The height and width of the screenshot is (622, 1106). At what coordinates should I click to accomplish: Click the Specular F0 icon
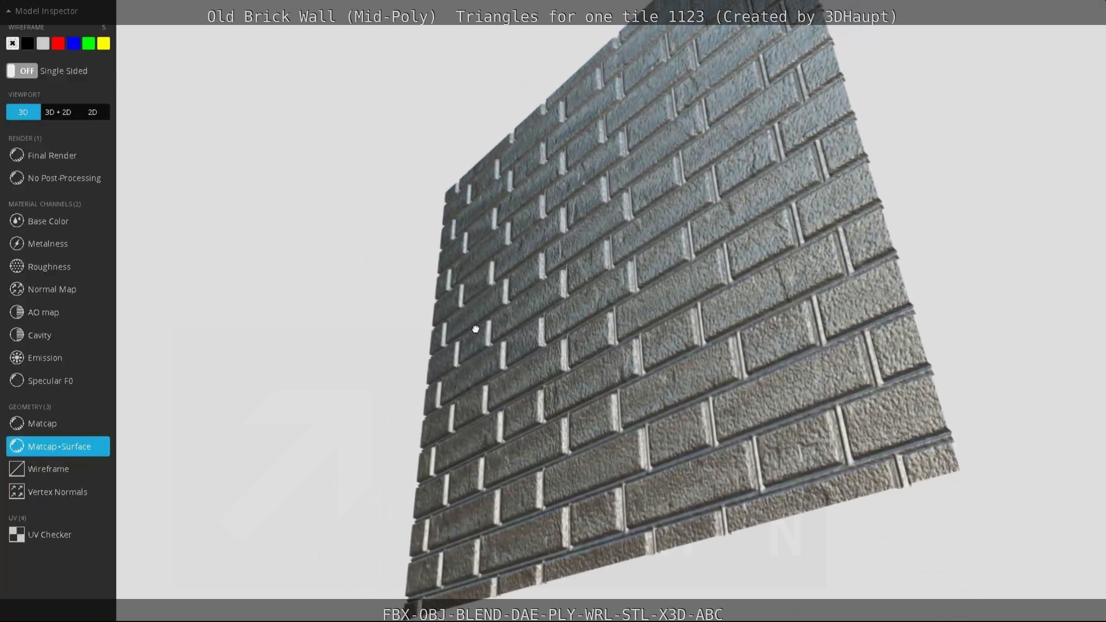point(17,380)
